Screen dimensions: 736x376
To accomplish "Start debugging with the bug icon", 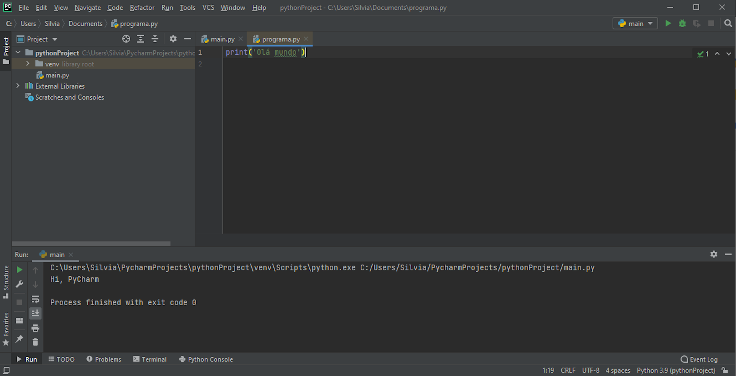I will (x=682, y=23).
